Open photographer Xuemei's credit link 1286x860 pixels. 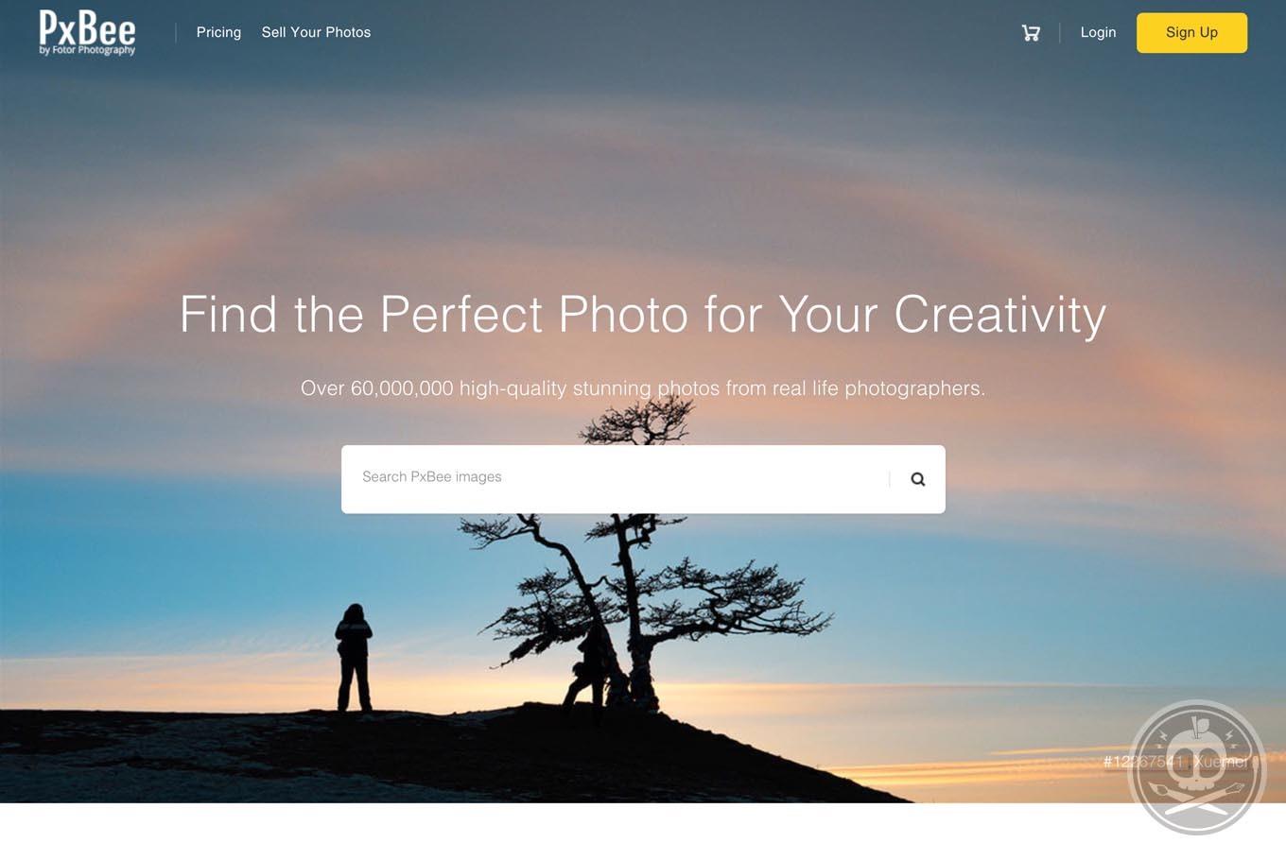(1220, 762)
